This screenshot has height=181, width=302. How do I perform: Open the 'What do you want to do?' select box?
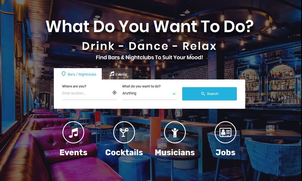click(149, 93)
